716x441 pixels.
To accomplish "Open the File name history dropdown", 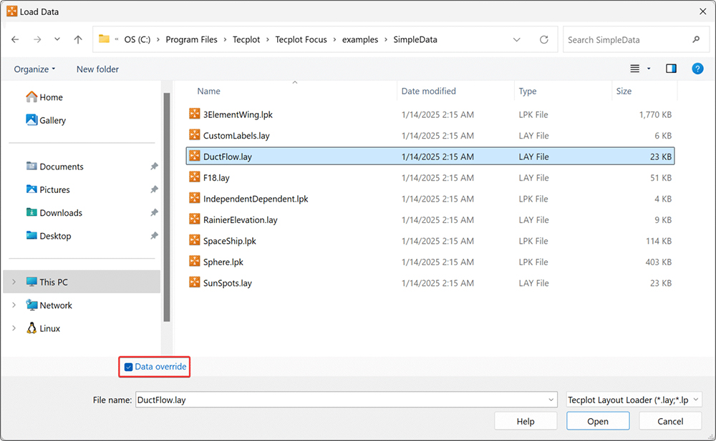I will (551, 400).
